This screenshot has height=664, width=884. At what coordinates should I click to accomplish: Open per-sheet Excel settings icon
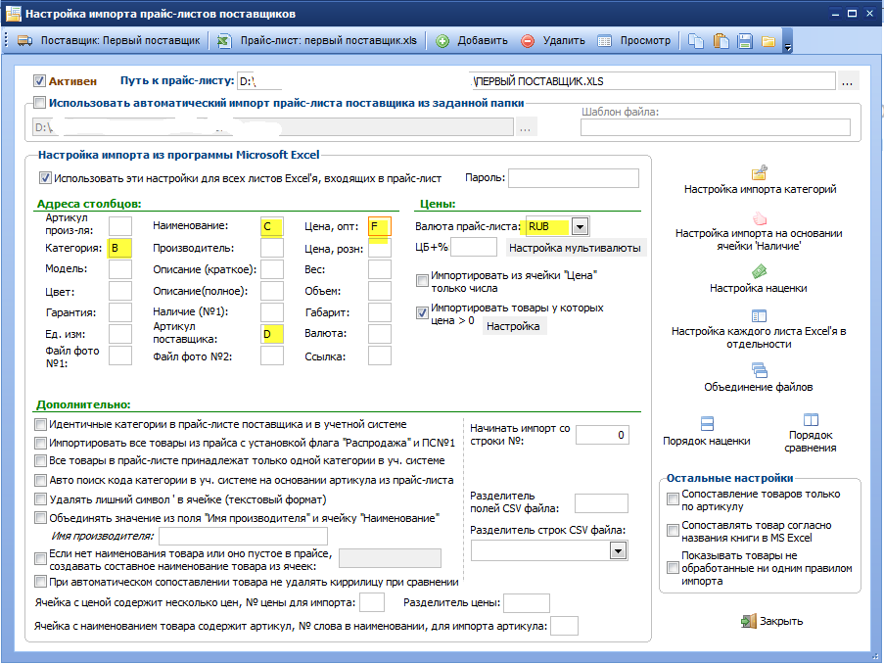pyautogui.click(x=760, y=316)
